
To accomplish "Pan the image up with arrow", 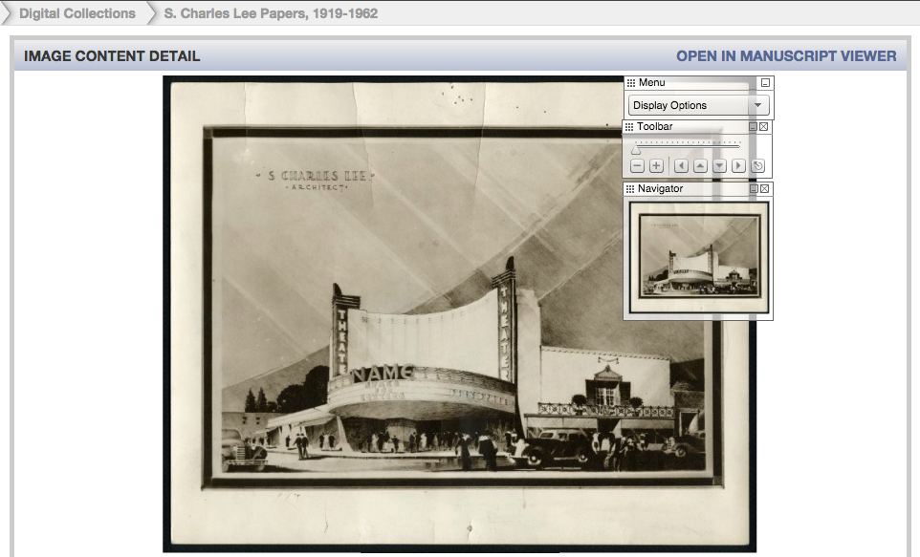I will [700, 166].
